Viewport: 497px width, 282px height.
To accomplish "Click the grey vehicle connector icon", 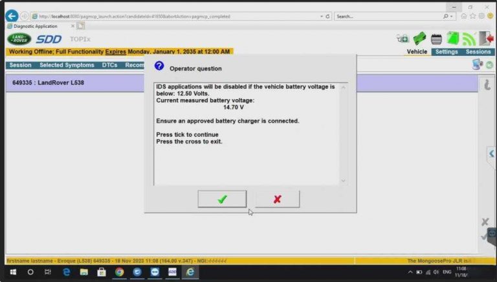I will 437,39.
